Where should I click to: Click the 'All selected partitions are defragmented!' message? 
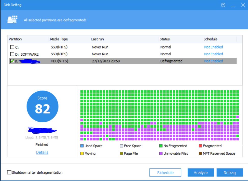pyautogui.click(x=55, y=20)
